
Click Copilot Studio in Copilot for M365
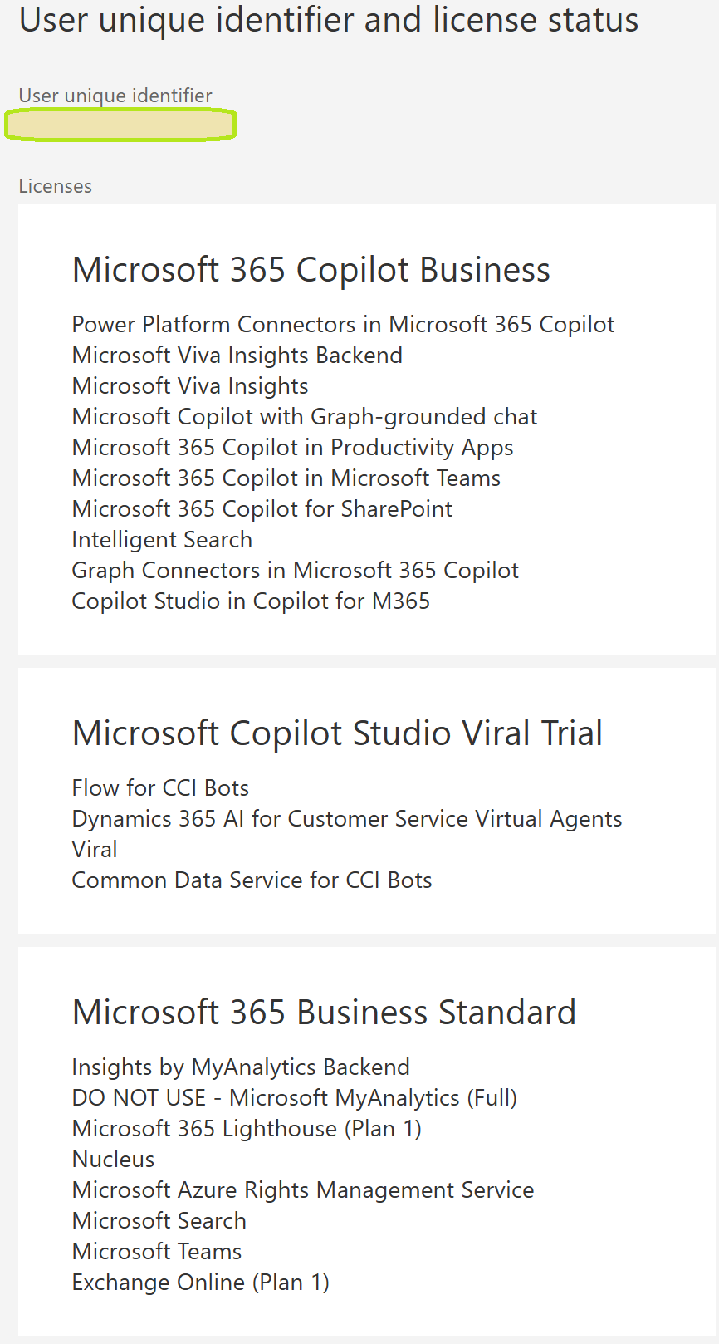252,601
